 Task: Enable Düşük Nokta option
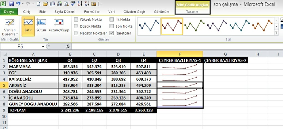76,26
